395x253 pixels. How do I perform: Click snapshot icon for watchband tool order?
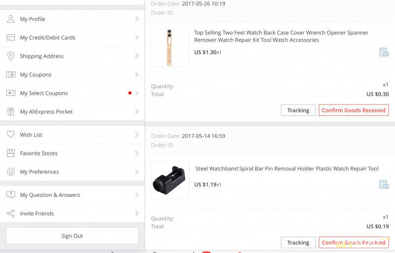click(384, 184)
